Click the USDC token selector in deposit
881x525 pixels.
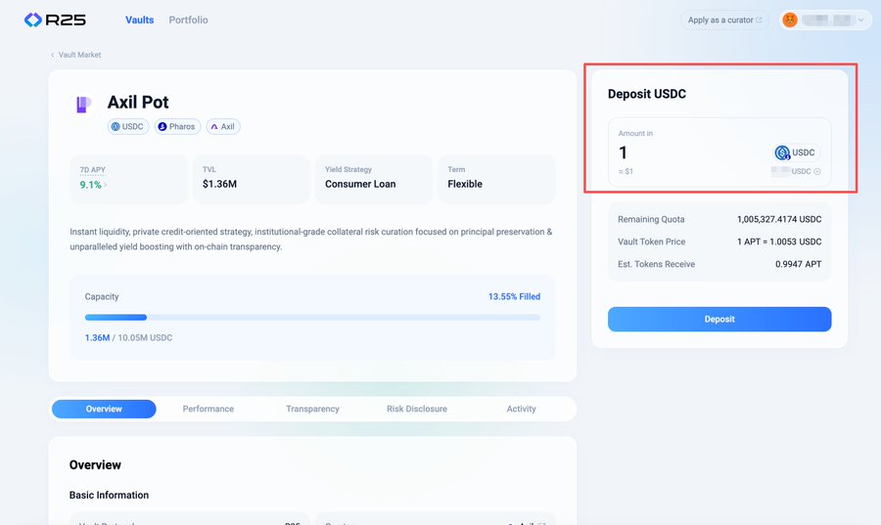[x=796, y=153]
